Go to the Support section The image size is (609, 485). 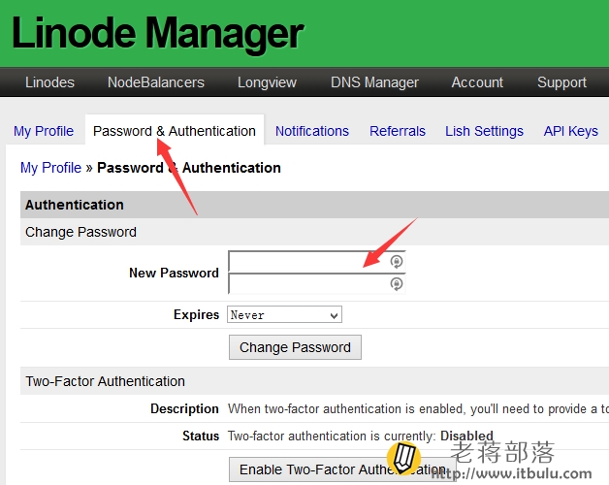[562, 82]
